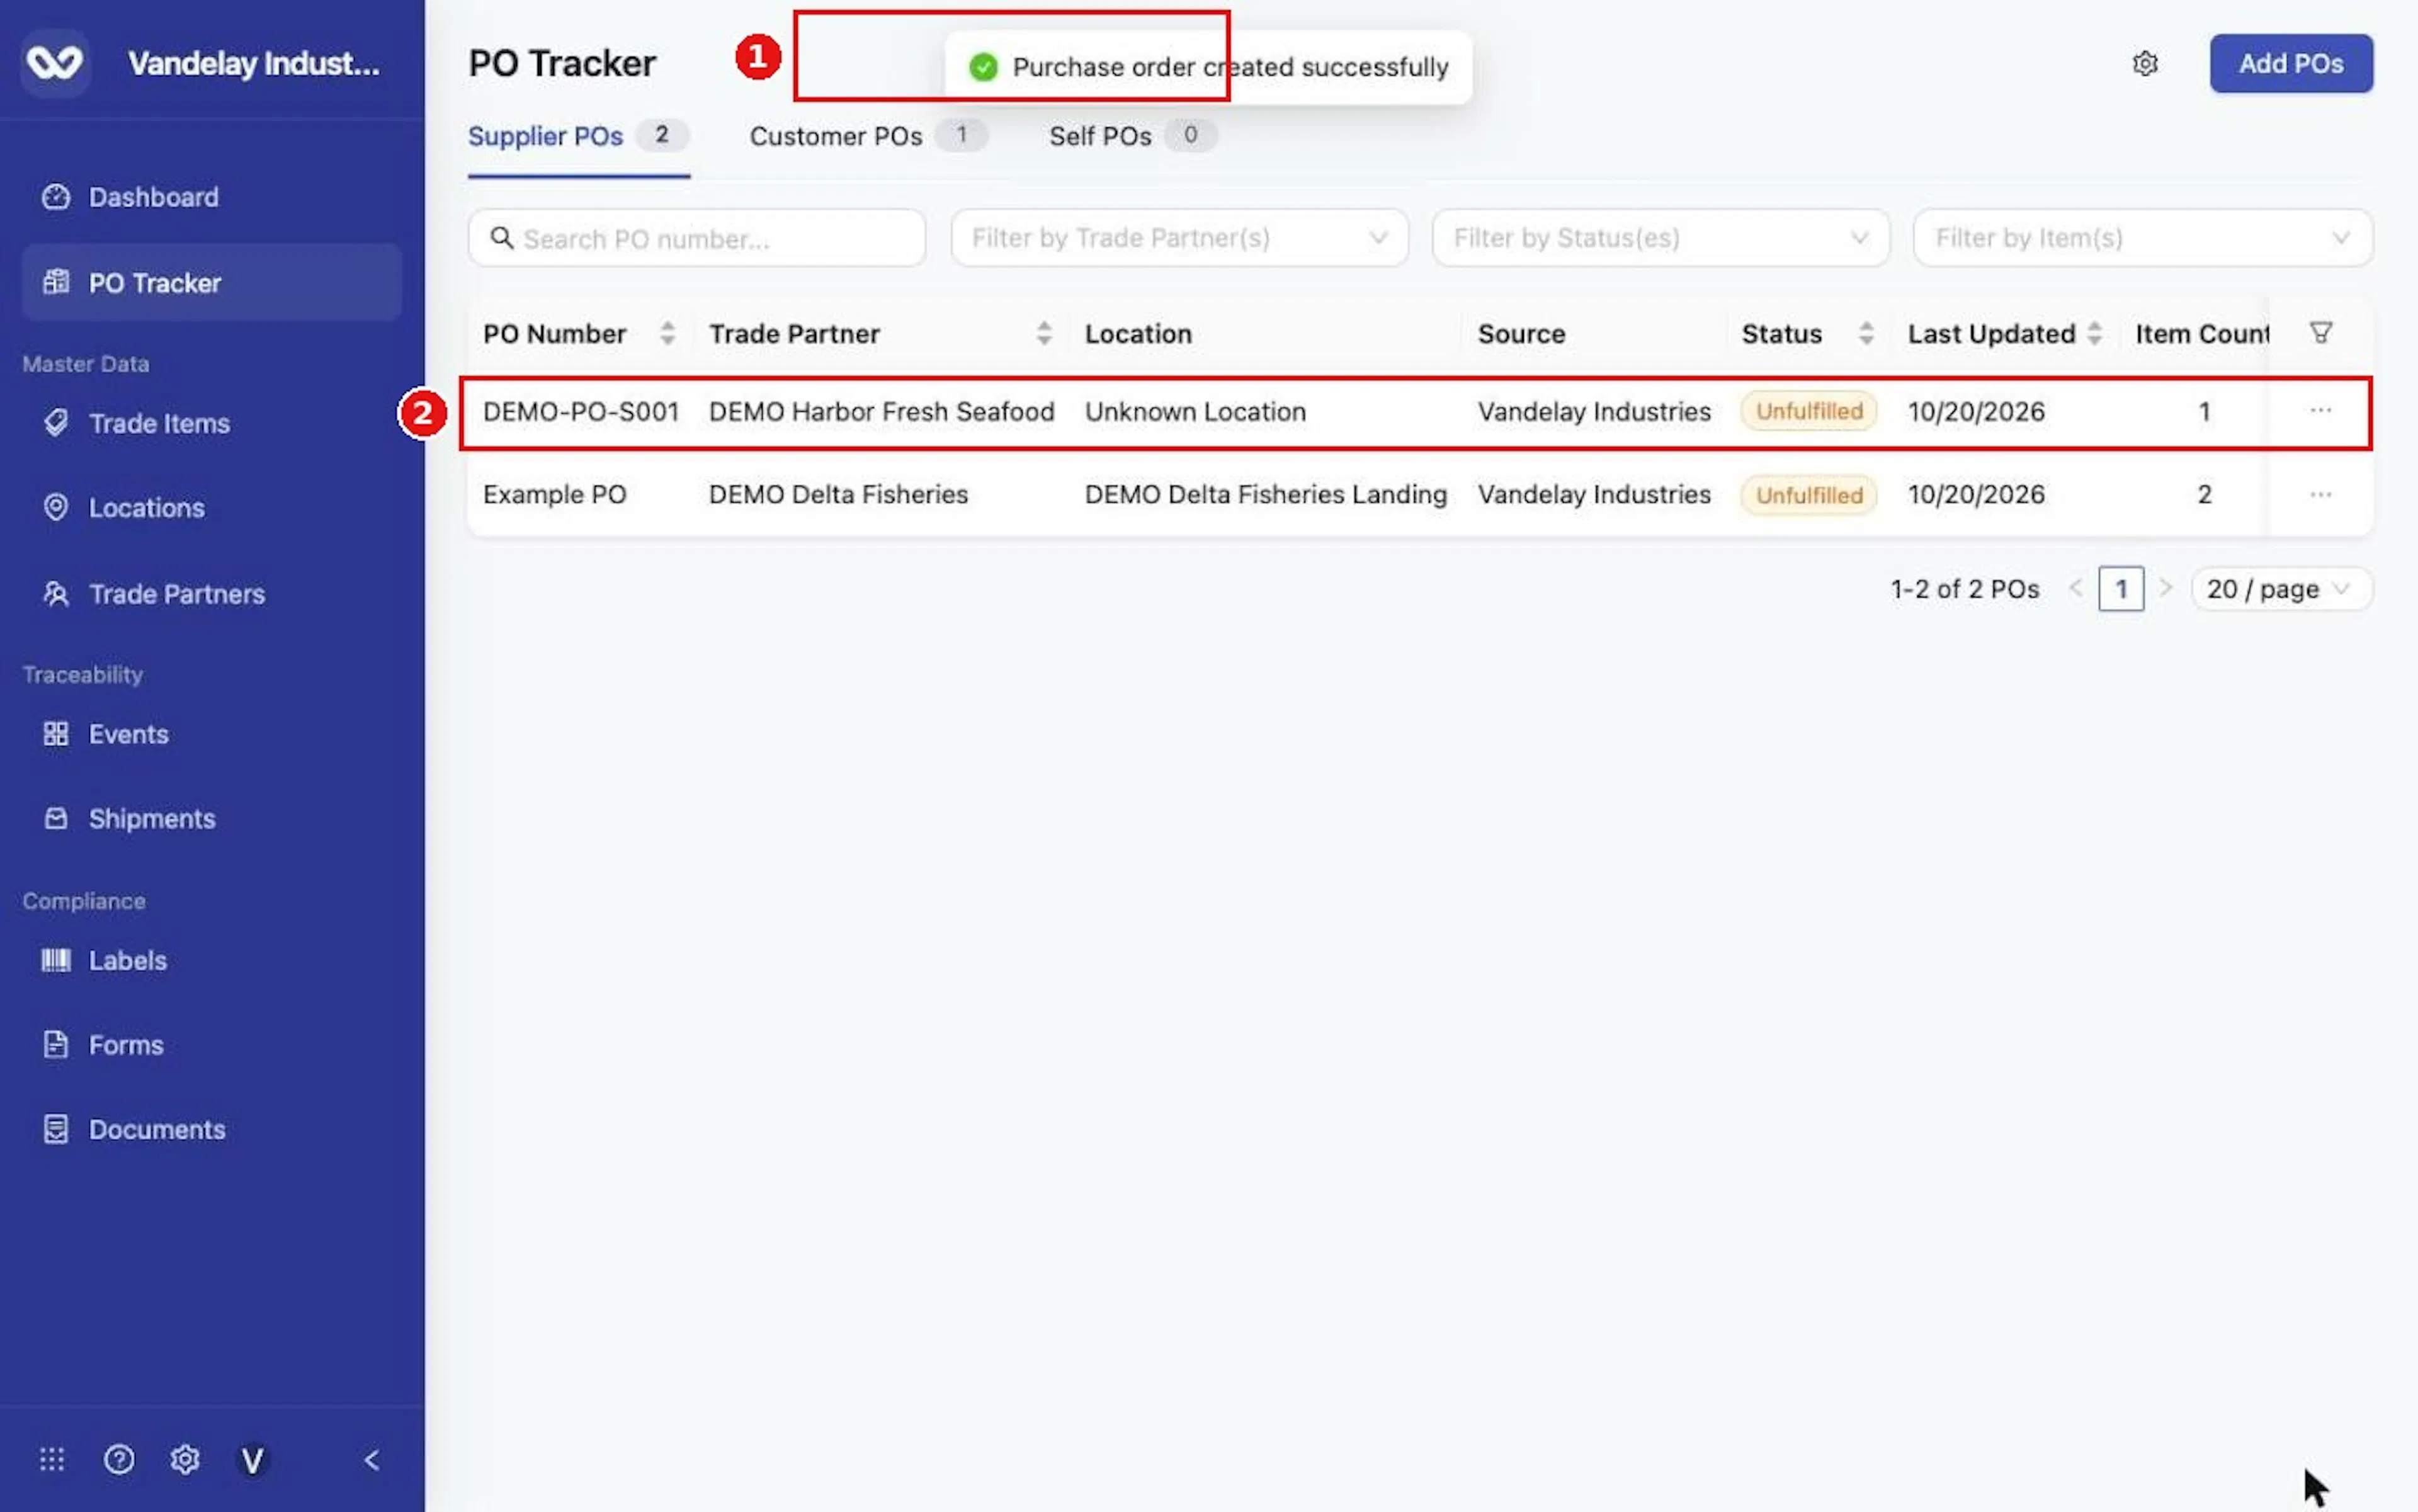This screenshot has width=2418, height=1512.
Task: Click the DEMO-PO-S001 PO number cell
Action: point(580,412)
